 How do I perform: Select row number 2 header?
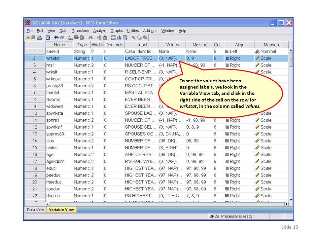tap(35, 58)
